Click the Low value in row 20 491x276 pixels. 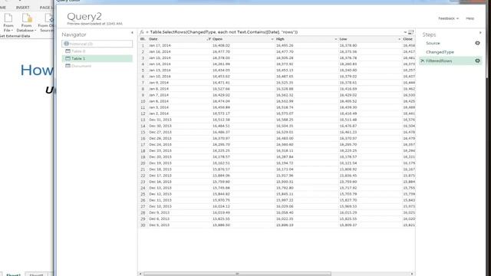(348, 163)
